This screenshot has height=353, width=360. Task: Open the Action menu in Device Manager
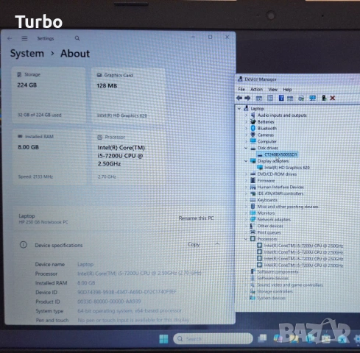tap(256, 89)
